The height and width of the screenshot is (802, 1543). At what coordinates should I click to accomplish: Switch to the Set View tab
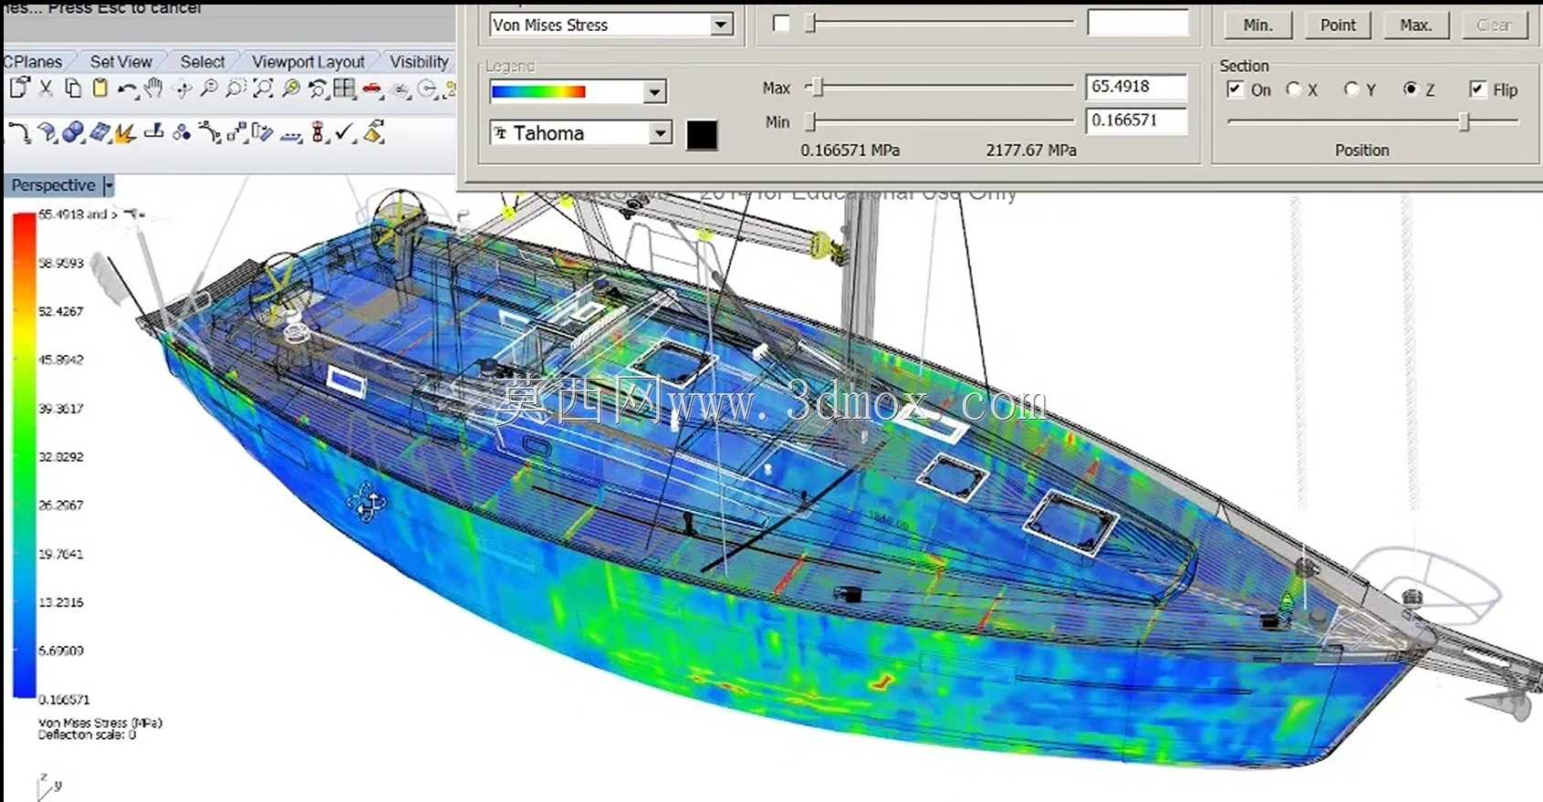click(x=121, y=62)
